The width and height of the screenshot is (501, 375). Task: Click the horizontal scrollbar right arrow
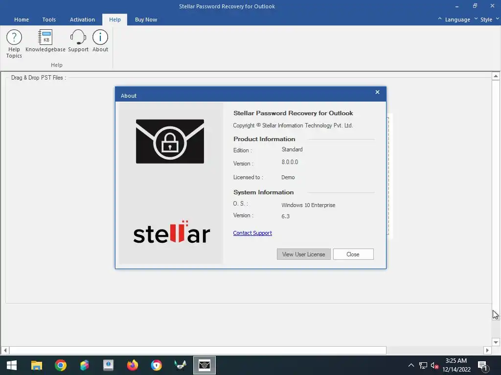487,350
